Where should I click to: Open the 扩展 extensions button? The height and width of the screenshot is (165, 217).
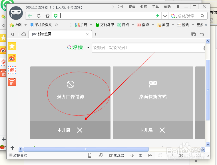point(81,25)
